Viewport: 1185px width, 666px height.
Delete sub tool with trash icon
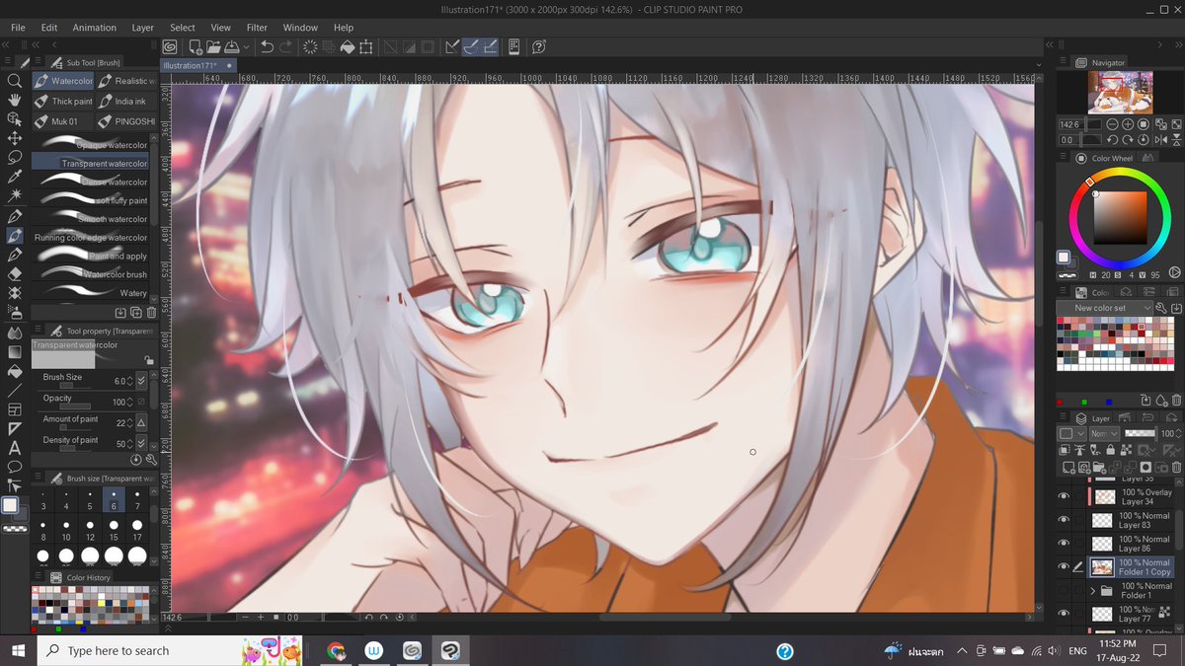coord(151,313)
